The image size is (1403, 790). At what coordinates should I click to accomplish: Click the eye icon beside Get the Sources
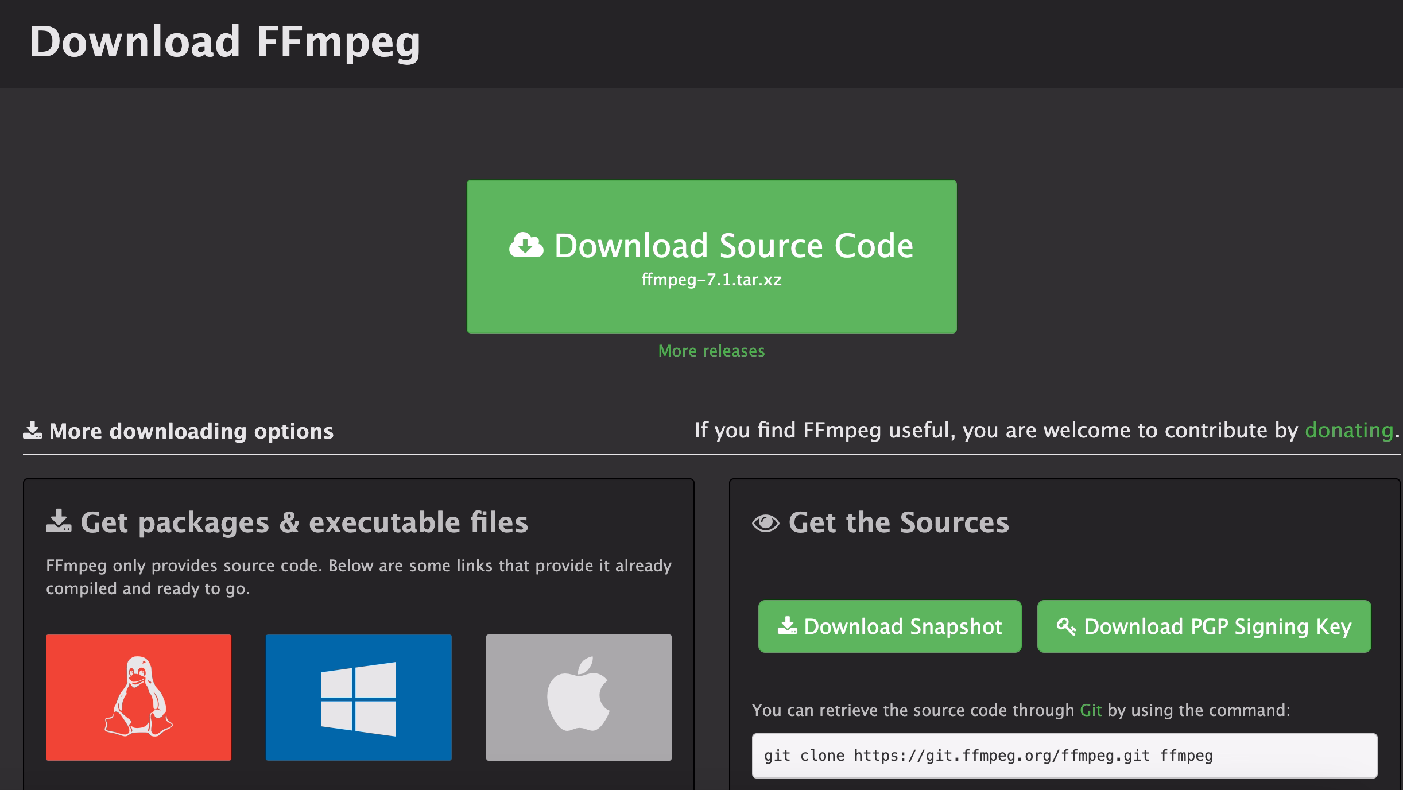point(766,522)
